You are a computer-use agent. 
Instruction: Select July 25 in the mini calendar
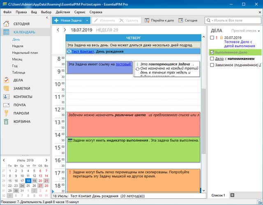pyautogui.click(x=28, y=185)
